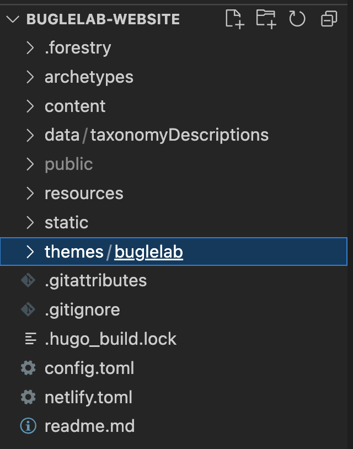Open the buglelab subfolder link
353x449 pixels.
(x=148, y=252)
